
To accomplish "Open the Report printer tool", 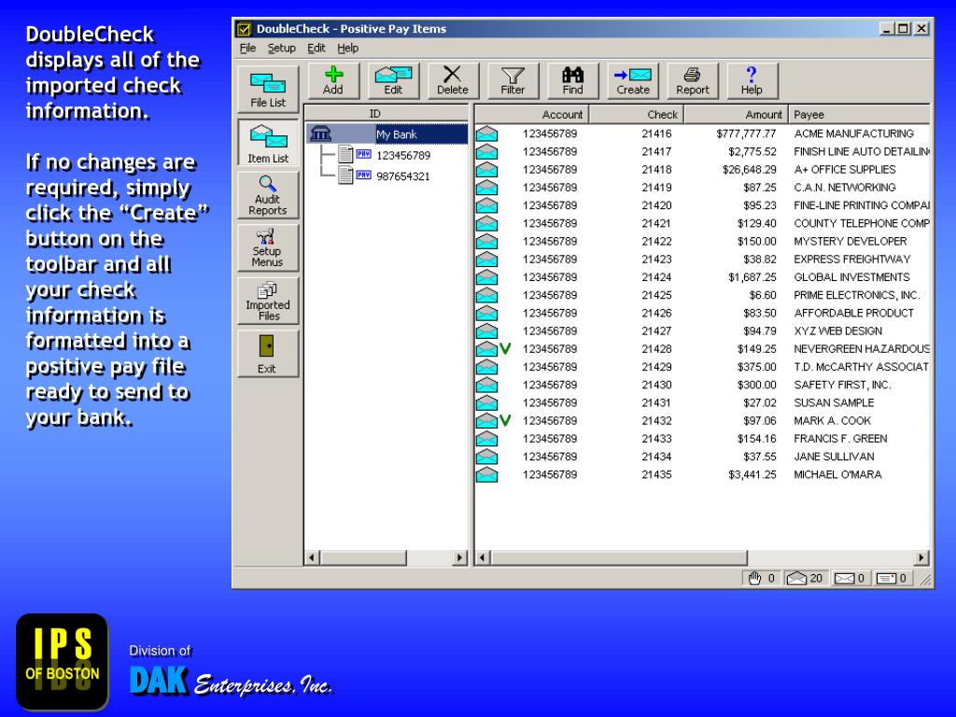I will tap(693, 81).
